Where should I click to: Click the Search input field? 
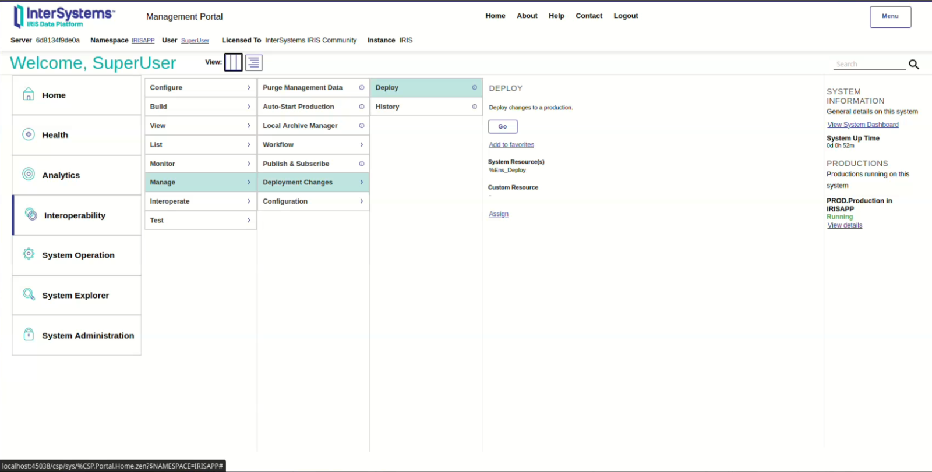pyautogui.click(x=869, y=65)
